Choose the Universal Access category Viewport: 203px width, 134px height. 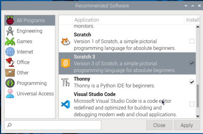click(x=30, y=94)
